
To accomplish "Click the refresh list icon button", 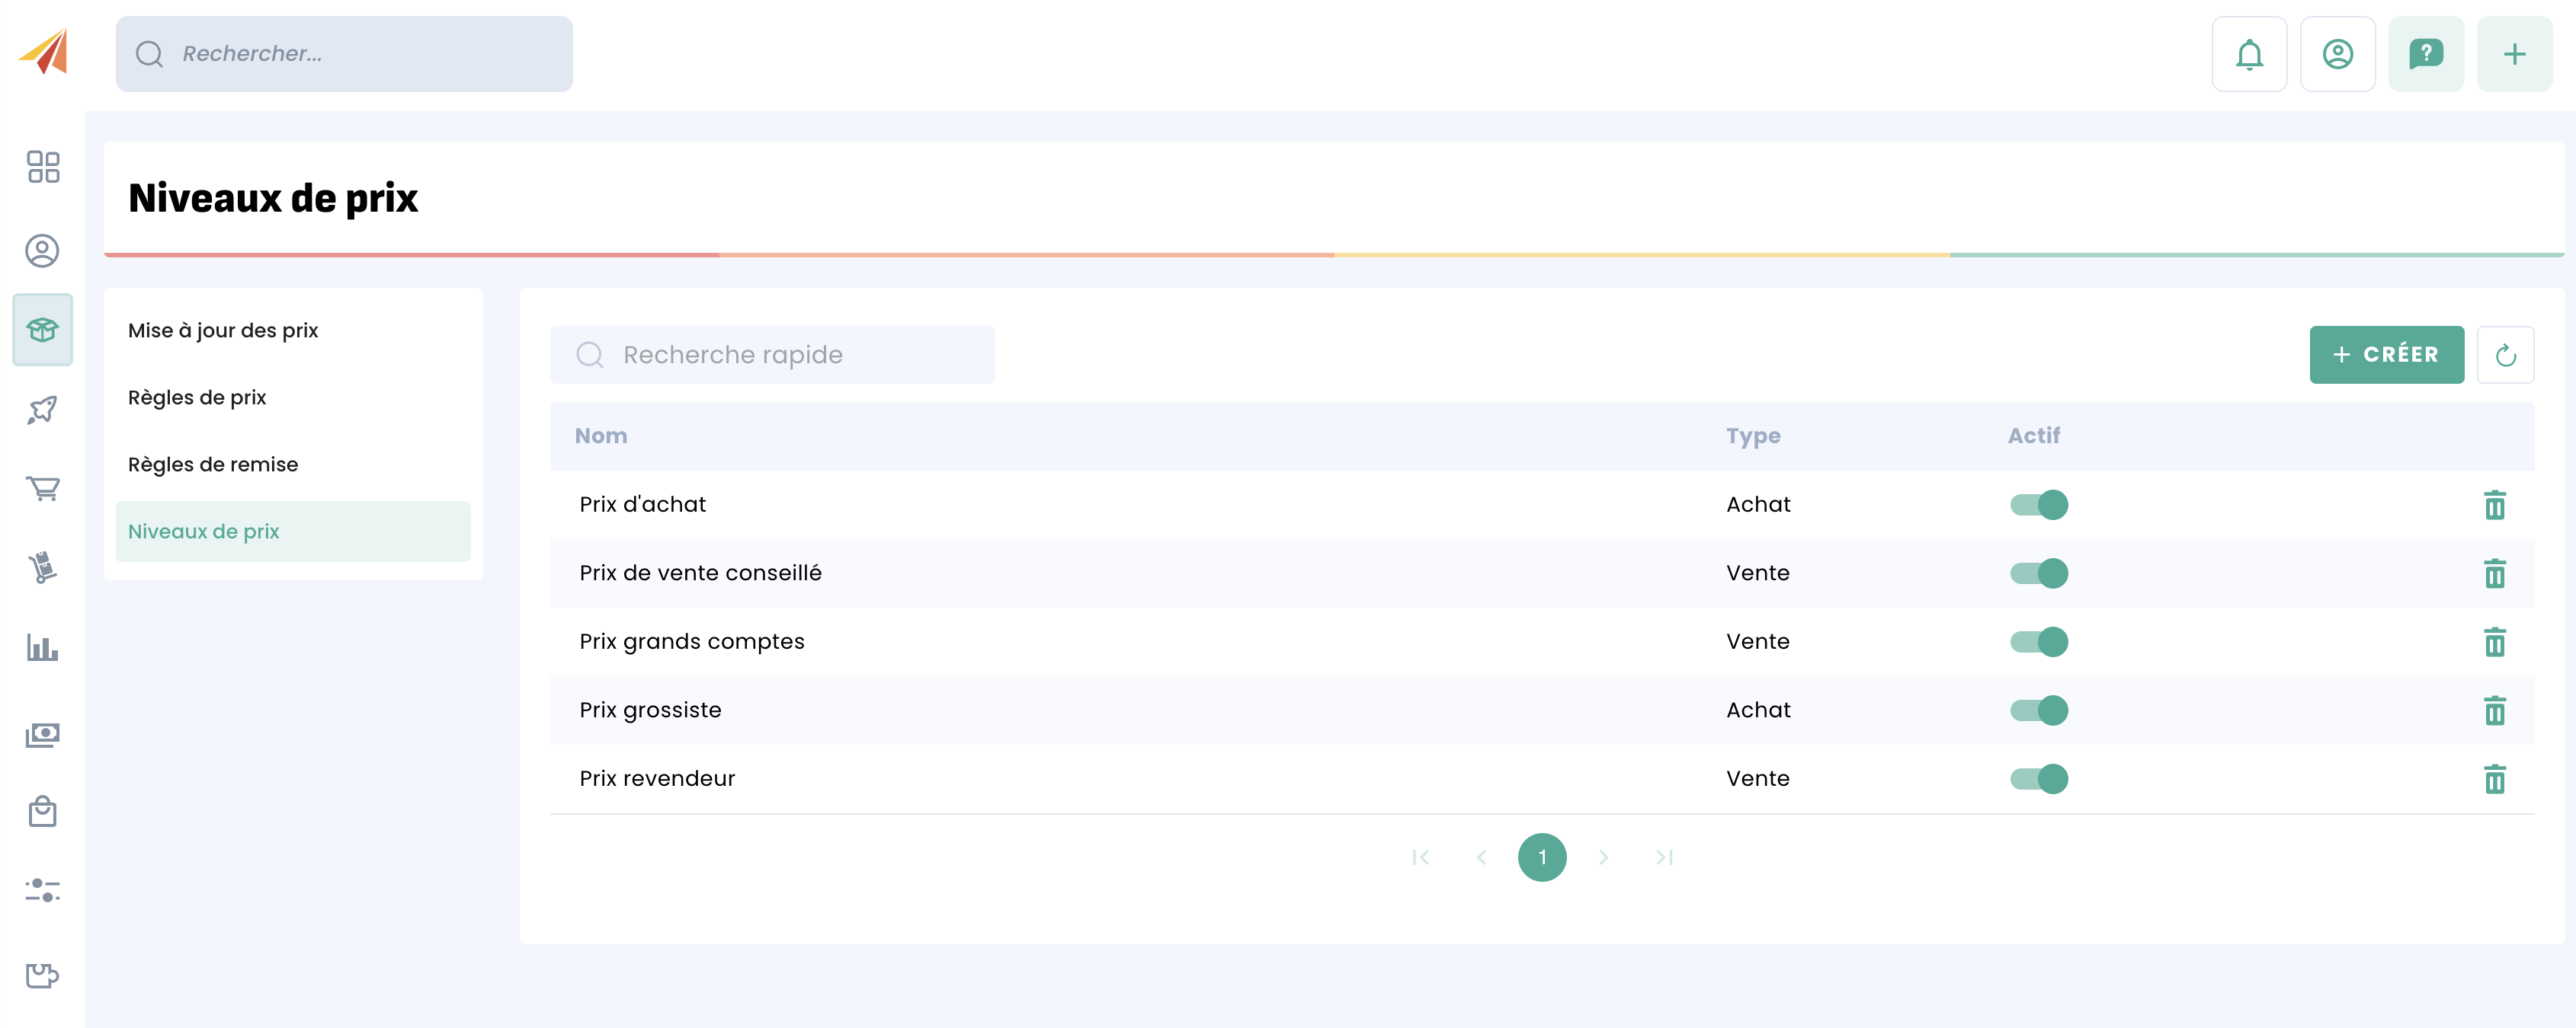I will tap(2505, 355).
